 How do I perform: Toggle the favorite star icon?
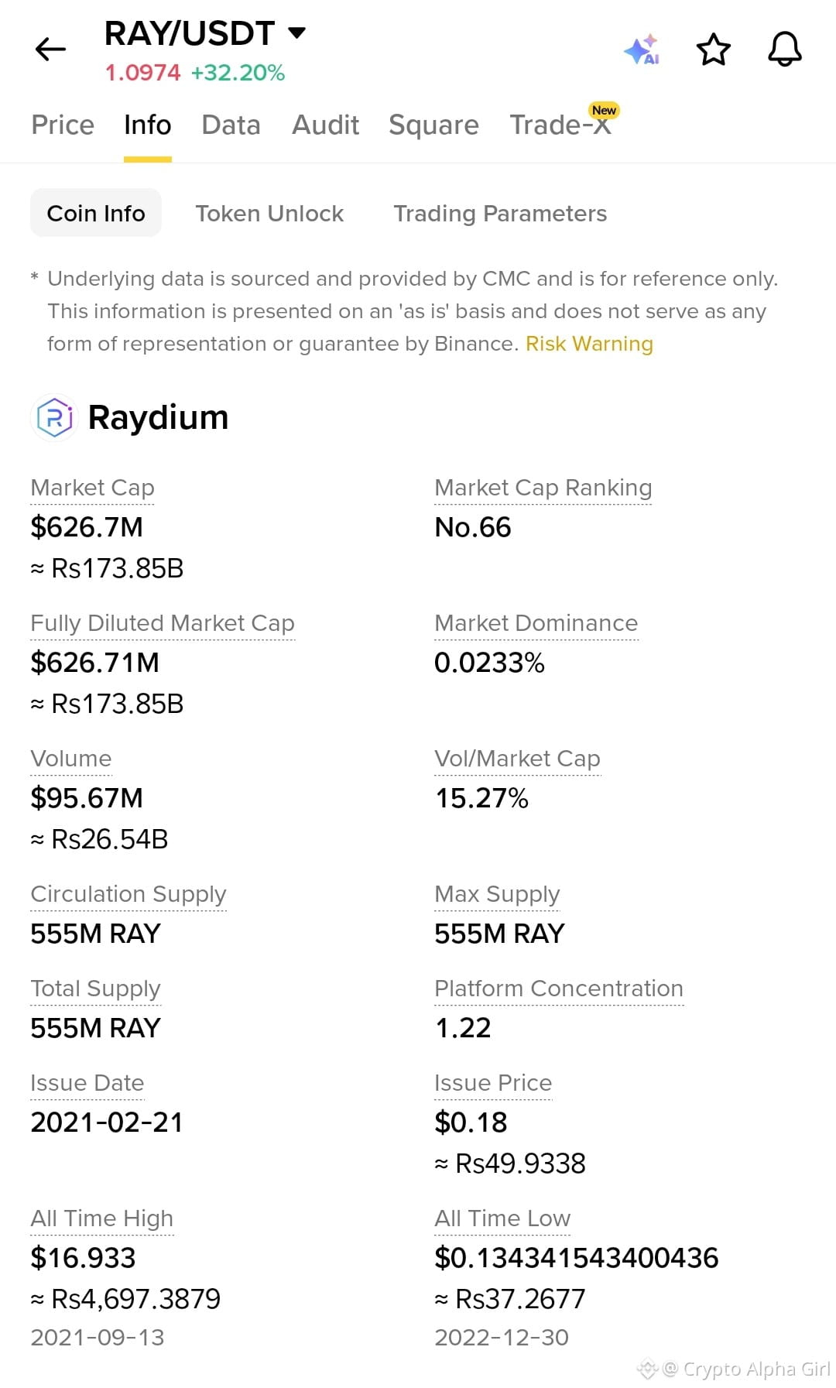713,50
